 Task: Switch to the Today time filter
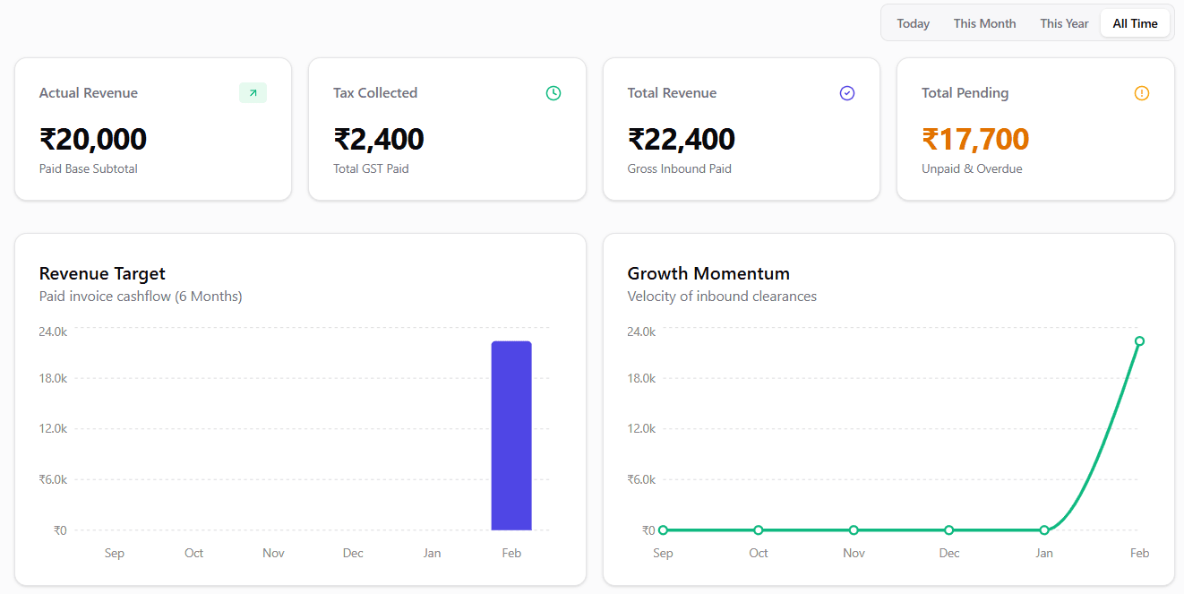click(x=913, y=22)
